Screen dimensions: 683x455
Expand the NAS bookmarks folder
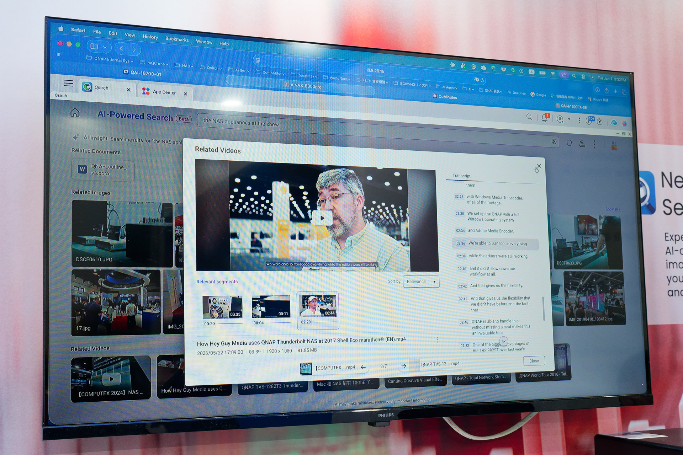[x=184, y=65]
